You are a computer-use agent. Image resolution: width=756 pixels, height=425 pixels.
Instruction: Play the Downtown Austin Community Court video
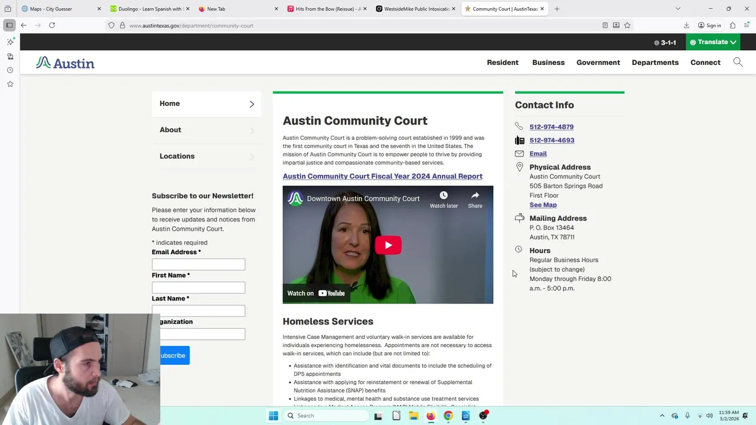pyautogui.click(x=388, y=245)
